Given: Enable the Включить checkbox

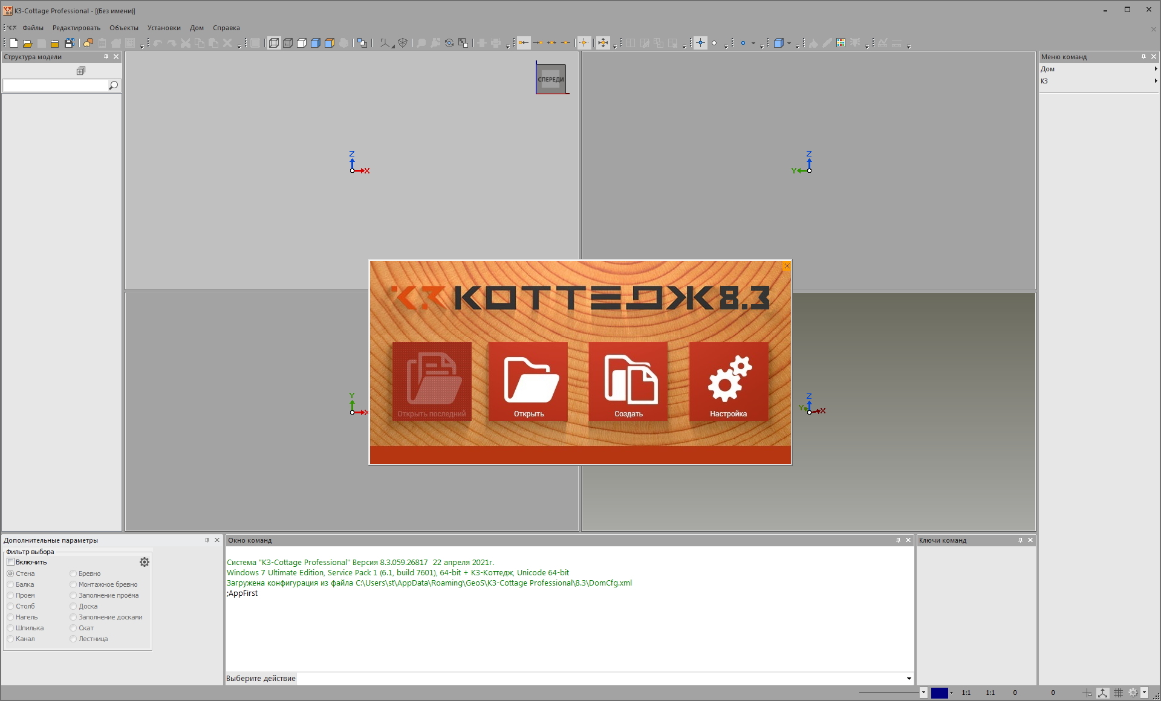Looking at the screenshot, I should pos(10,562).
